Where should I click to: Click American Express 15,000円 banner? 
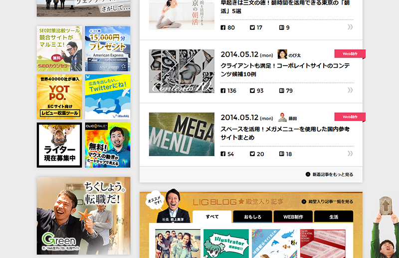coord(108,48)
